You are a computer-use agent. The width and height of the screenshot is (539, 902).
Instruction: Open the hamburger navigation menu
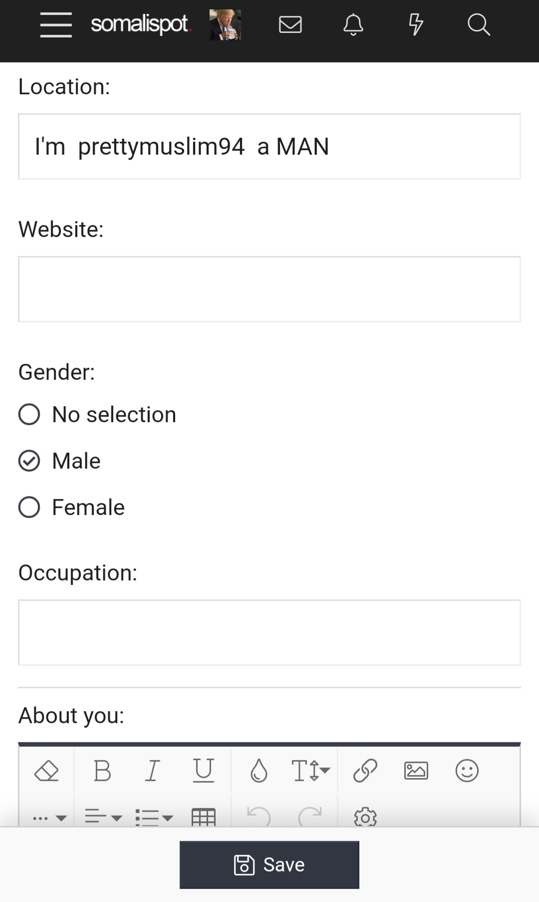56,25
